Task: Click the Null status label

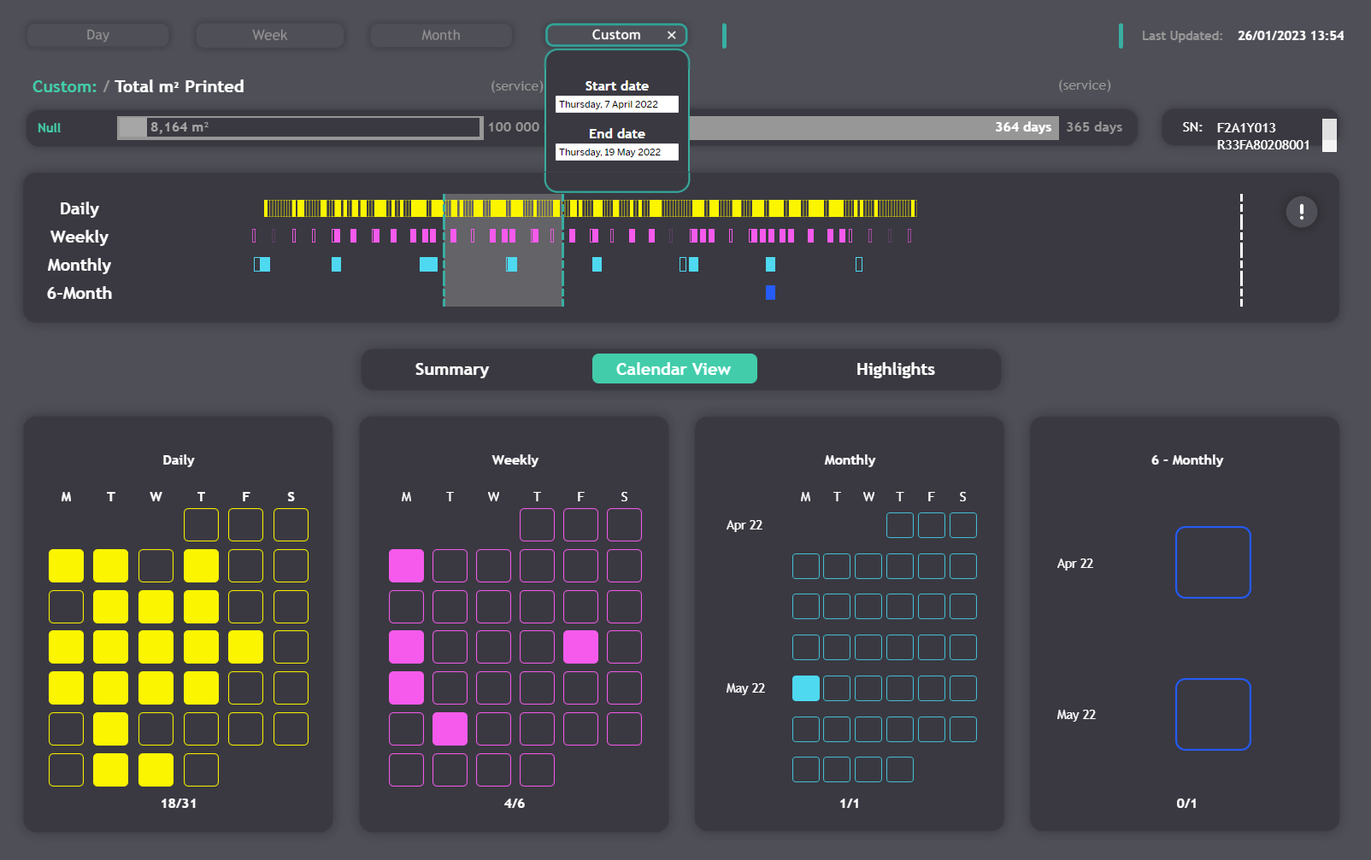Action: point(50,128)
